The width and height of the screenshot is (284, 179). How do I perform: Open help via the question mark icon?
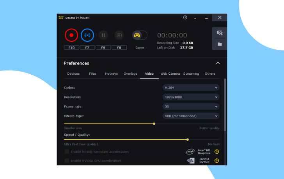point(185,18)
